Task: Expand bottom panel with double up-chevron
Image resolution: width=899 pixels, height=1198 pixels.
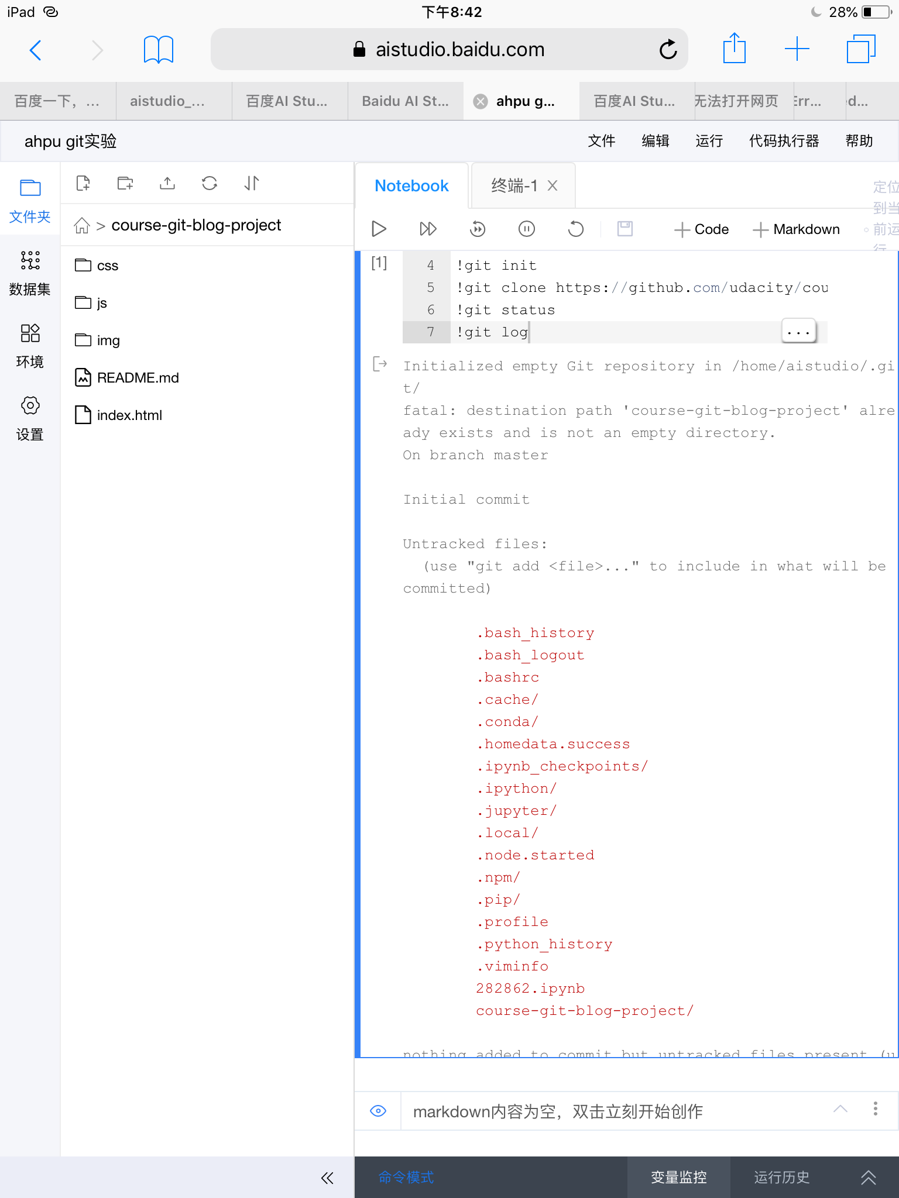Action: point(869,1178)
